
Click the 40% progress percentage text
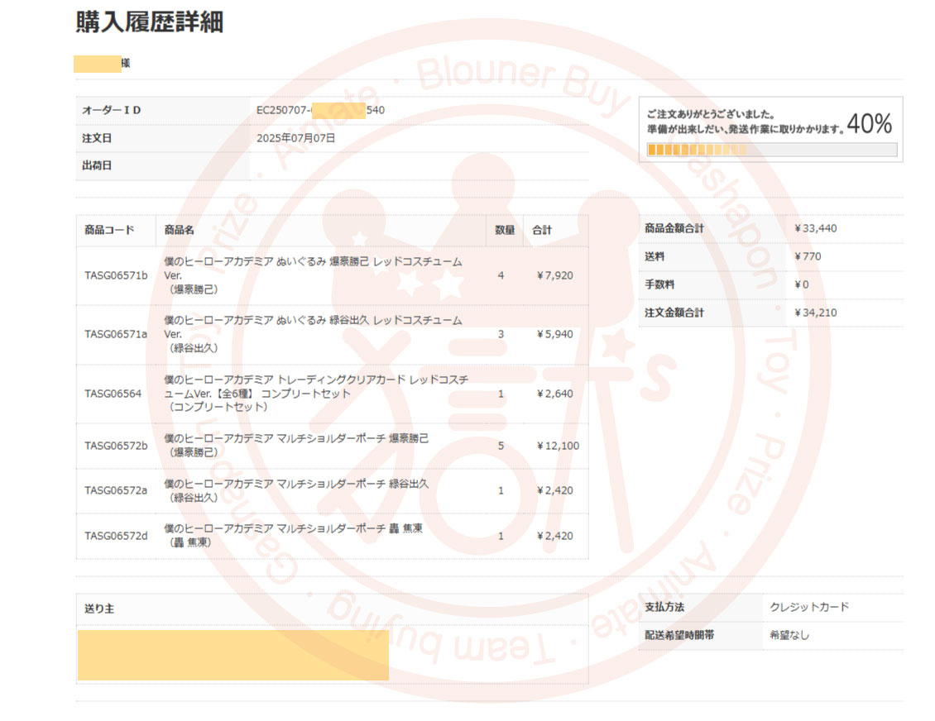point(870,123)
